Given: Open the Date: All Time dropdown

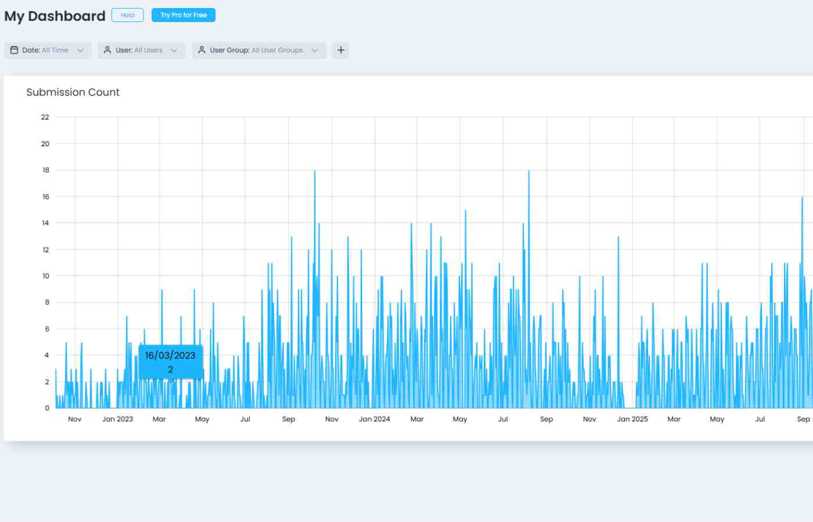Looking at the screenshot, I should coord(46,50).
